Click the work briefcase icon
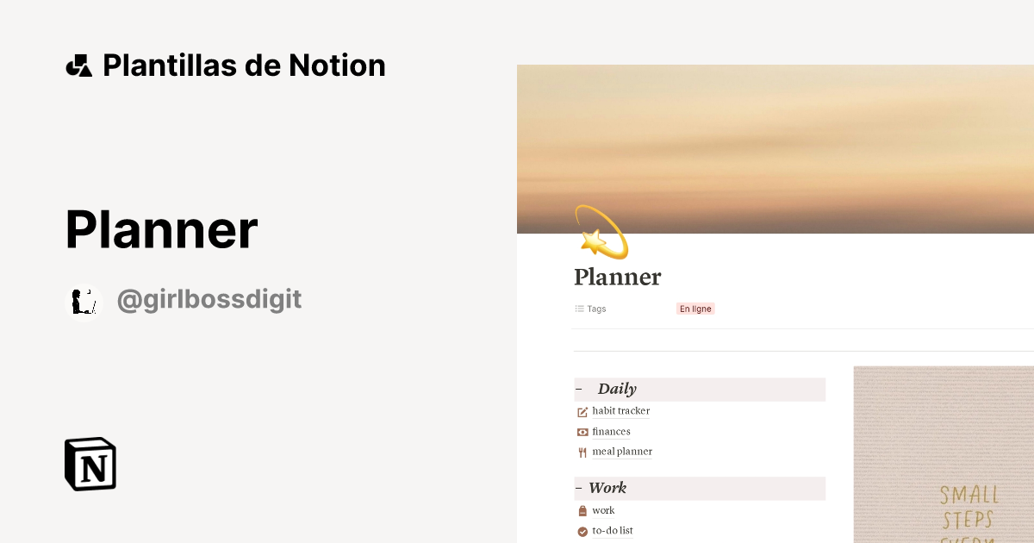 click(582, 510)
